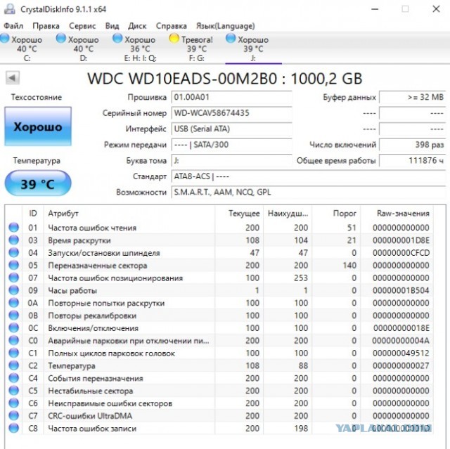
Task: Click the previous disk arrow button
Action: pyautogui.click(x=13, y=78)
